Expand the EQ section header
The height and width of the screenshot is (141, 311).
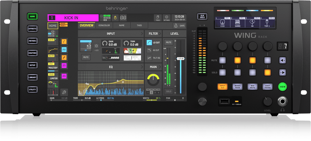coord(111,67)
